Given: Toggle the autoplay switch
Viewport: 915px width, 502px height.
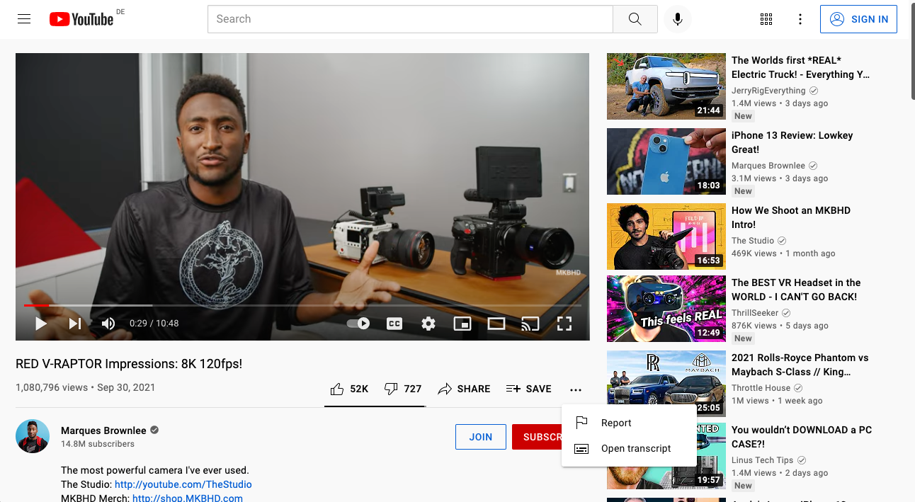Looking at the screenshot, I should [358, 324].
